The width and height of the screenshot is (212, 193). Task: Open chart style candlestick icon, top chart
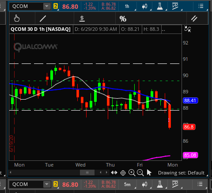pos(144,6)
